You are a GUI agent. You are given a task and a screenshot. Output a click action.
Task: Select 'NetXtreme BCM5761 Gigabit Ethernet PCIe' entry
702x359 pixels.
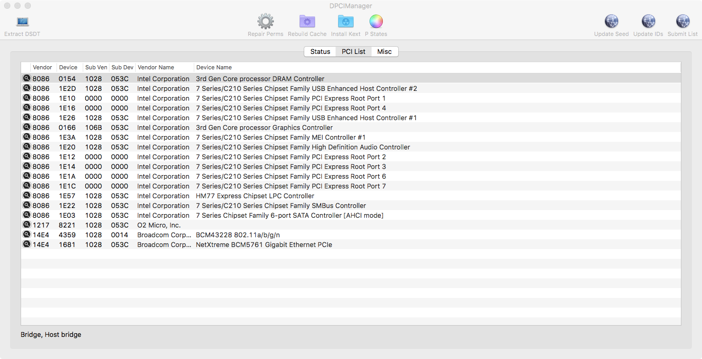[264, 245]
